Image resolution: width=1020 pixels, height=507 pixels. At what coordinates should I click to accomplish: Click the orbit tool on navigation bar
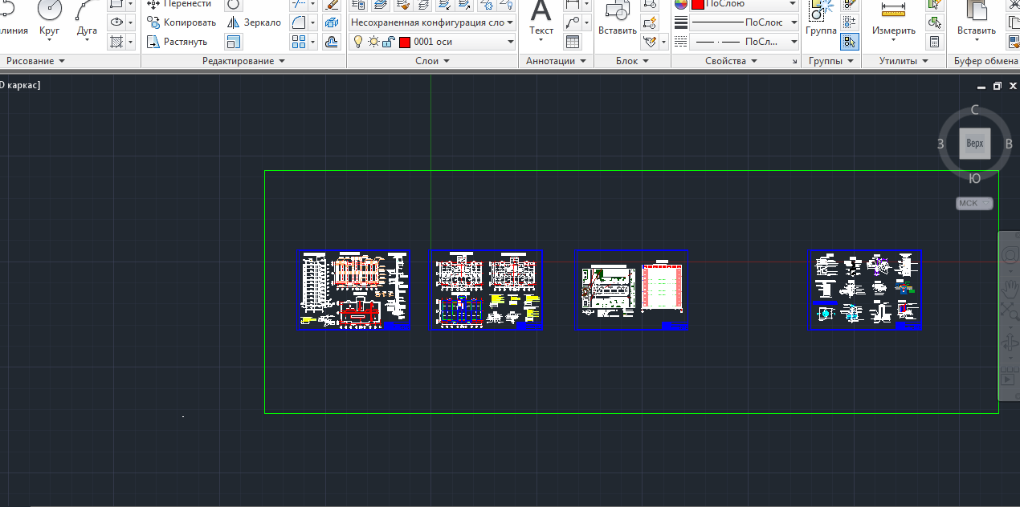1010,343
